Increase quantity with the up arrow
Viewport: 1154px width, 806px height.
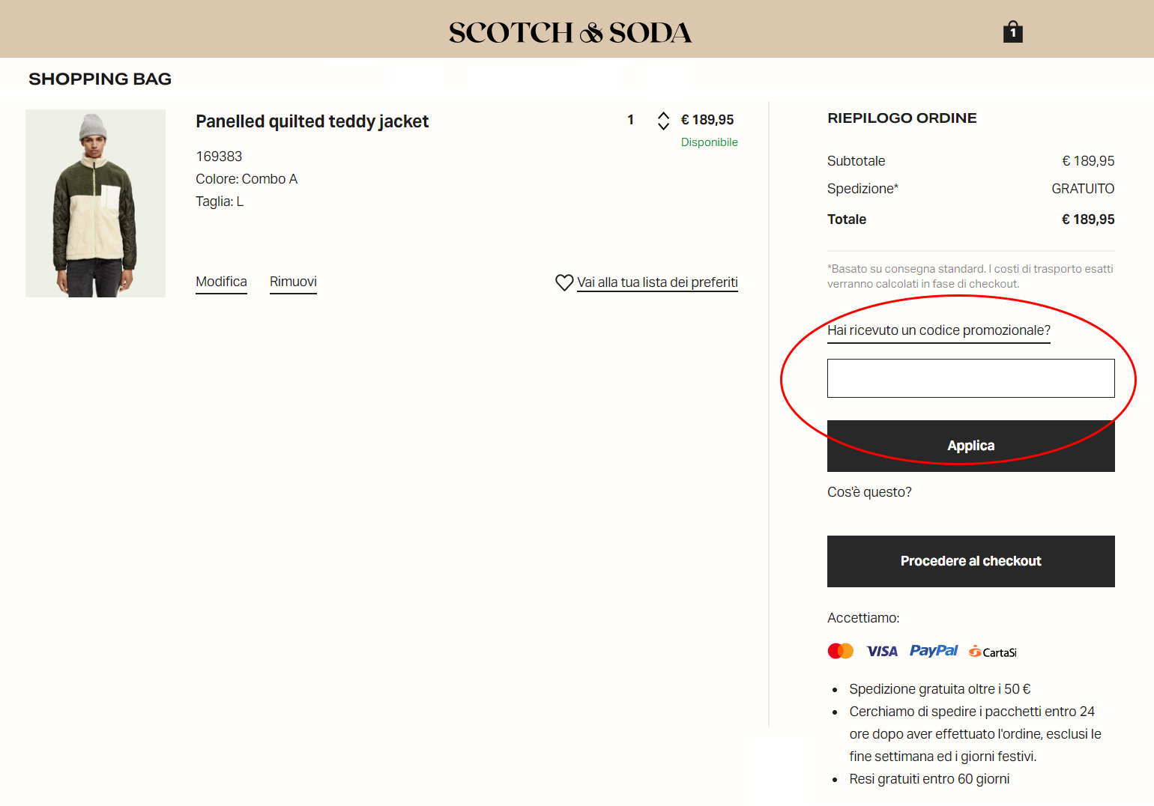coord(664,114)
